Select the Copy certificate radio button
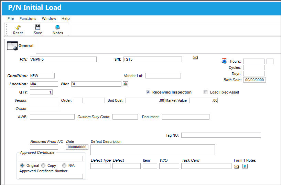 [43, 165]
